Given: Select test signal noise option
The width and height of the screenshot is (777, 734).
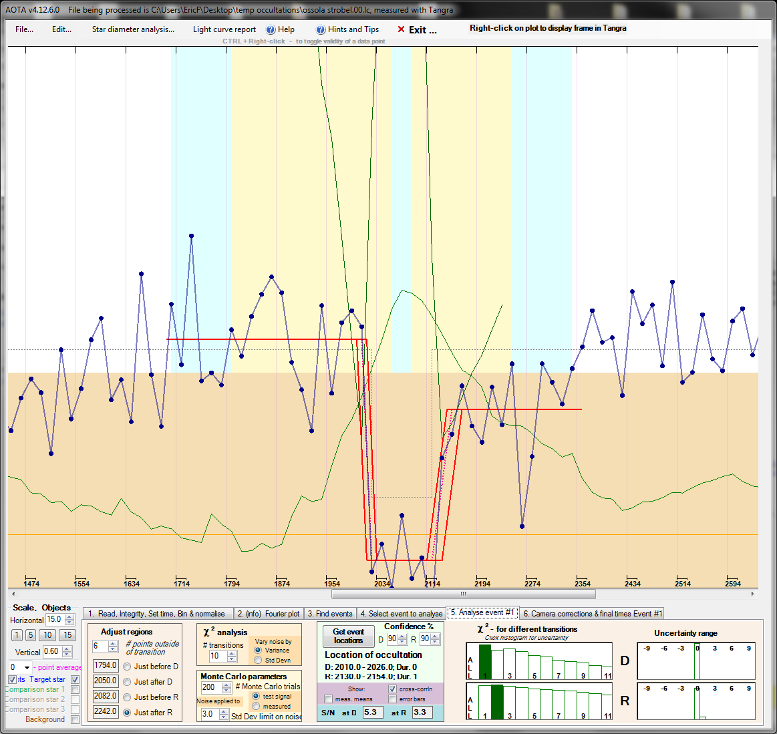Looking at the screenshot, I should point(256,697).
